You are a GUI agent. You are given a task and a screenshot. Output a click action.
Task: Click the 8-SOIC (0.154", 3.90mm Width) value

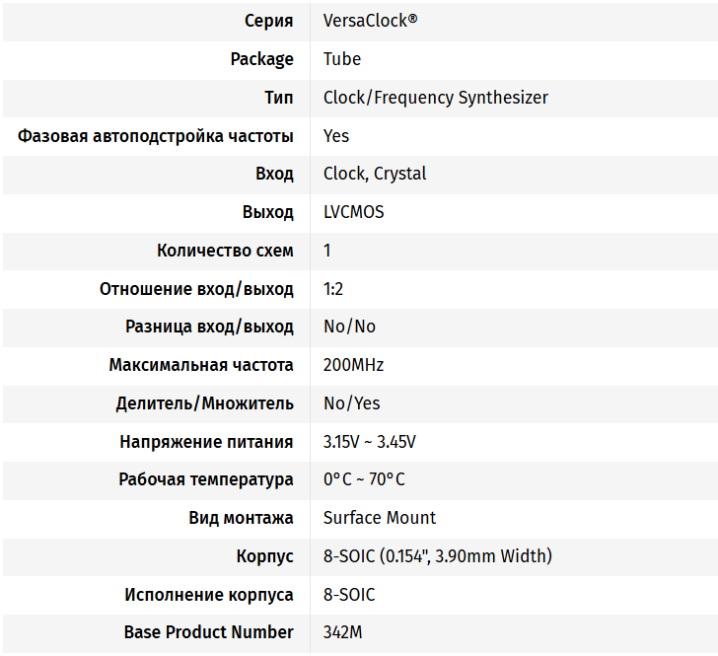[437, 556]
